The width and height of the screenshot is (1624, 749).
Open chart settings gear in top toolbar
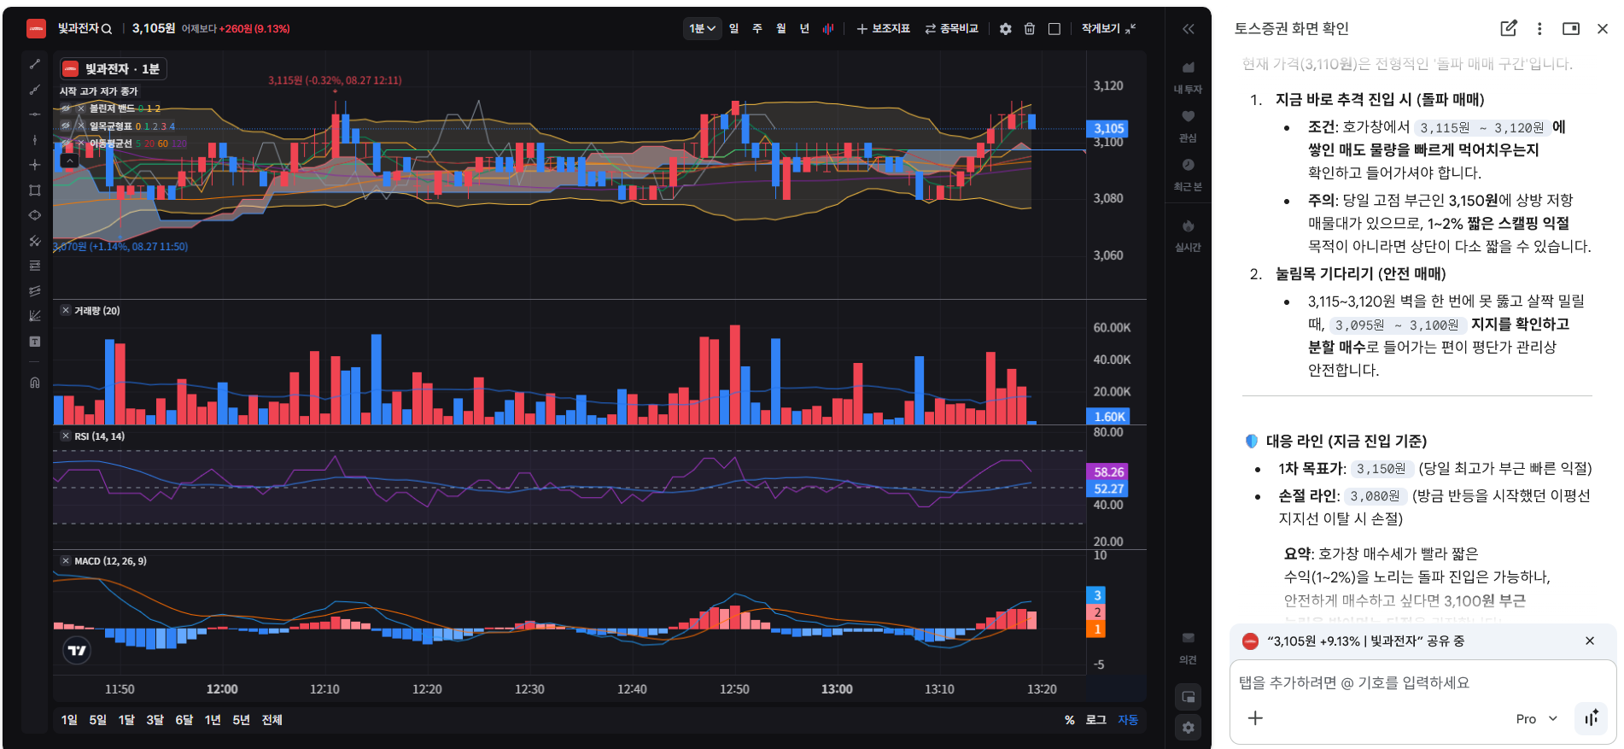point(1006,29)
